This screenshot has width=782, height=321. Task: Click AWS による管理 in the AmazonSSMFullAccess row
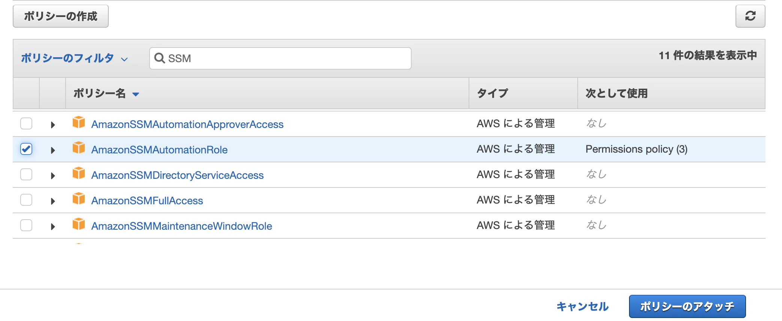pos(516,200)
